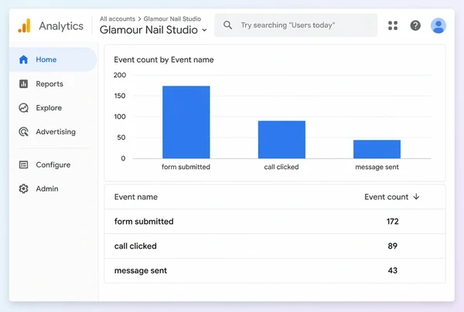Click the search magnifier icon
The height and width of the screenshot is (312, 464).
(x=227, y=25)
